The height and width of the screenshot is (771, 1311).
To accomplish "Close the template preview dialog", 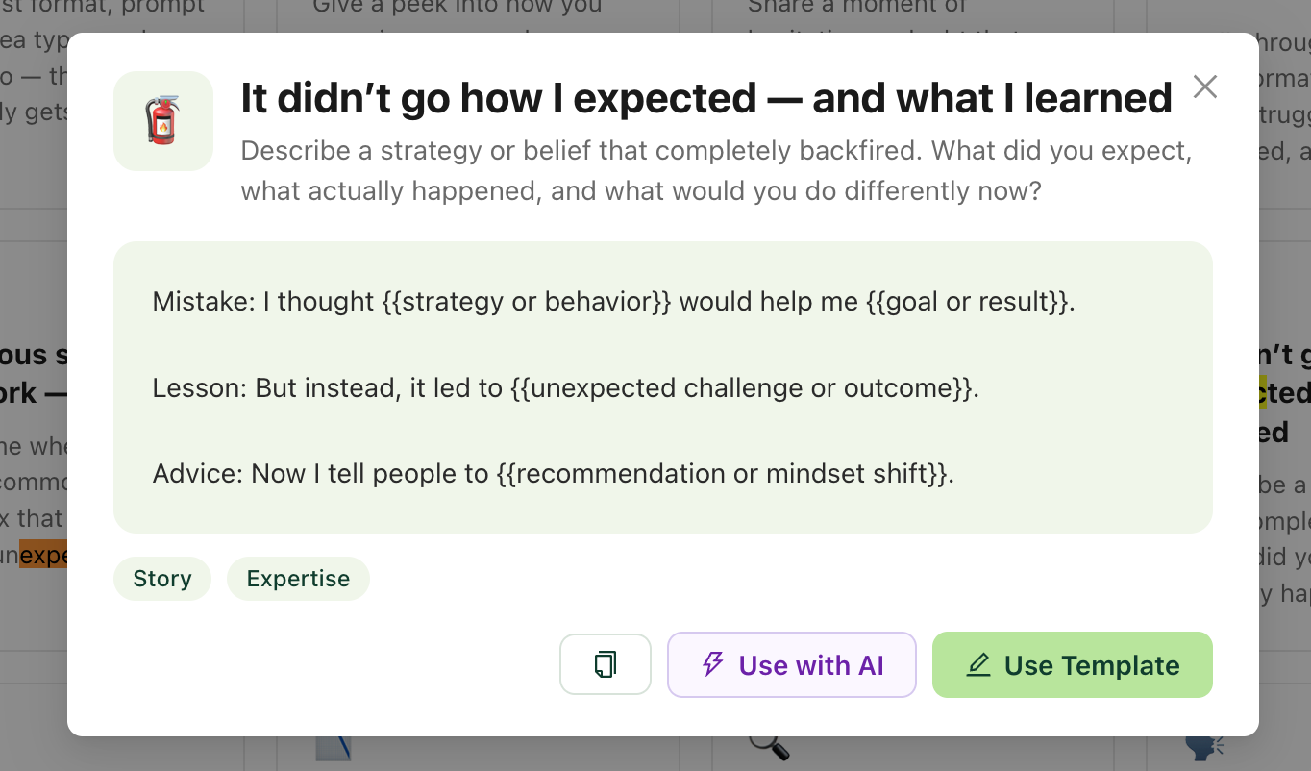I will [x=1204, y=87].
